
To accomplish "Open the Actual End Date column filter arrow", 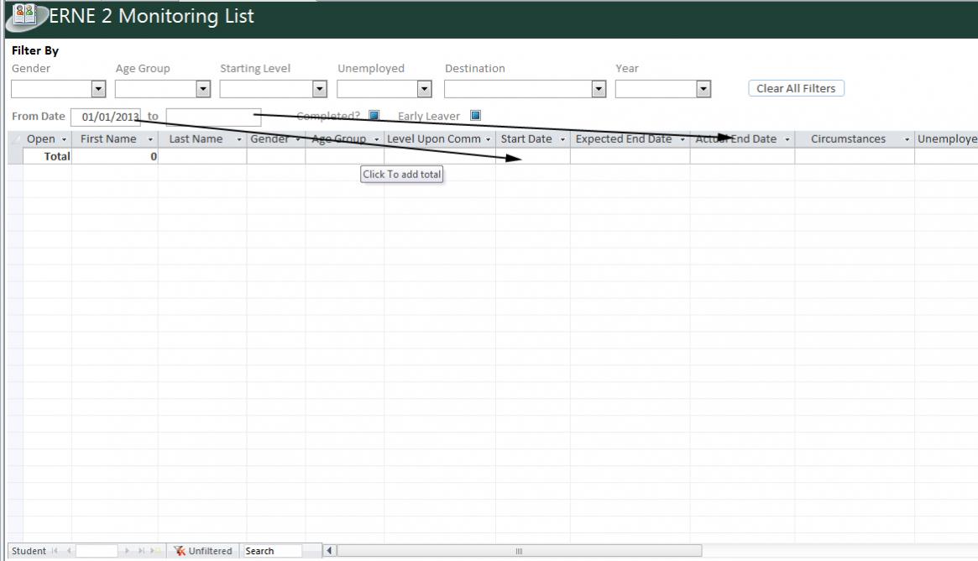I will (787, 139).
